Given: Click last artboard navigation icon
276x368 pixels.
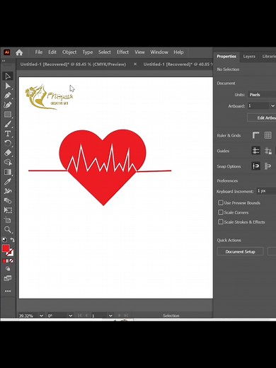Looking at the screenshot, I should tap(126, 316).
